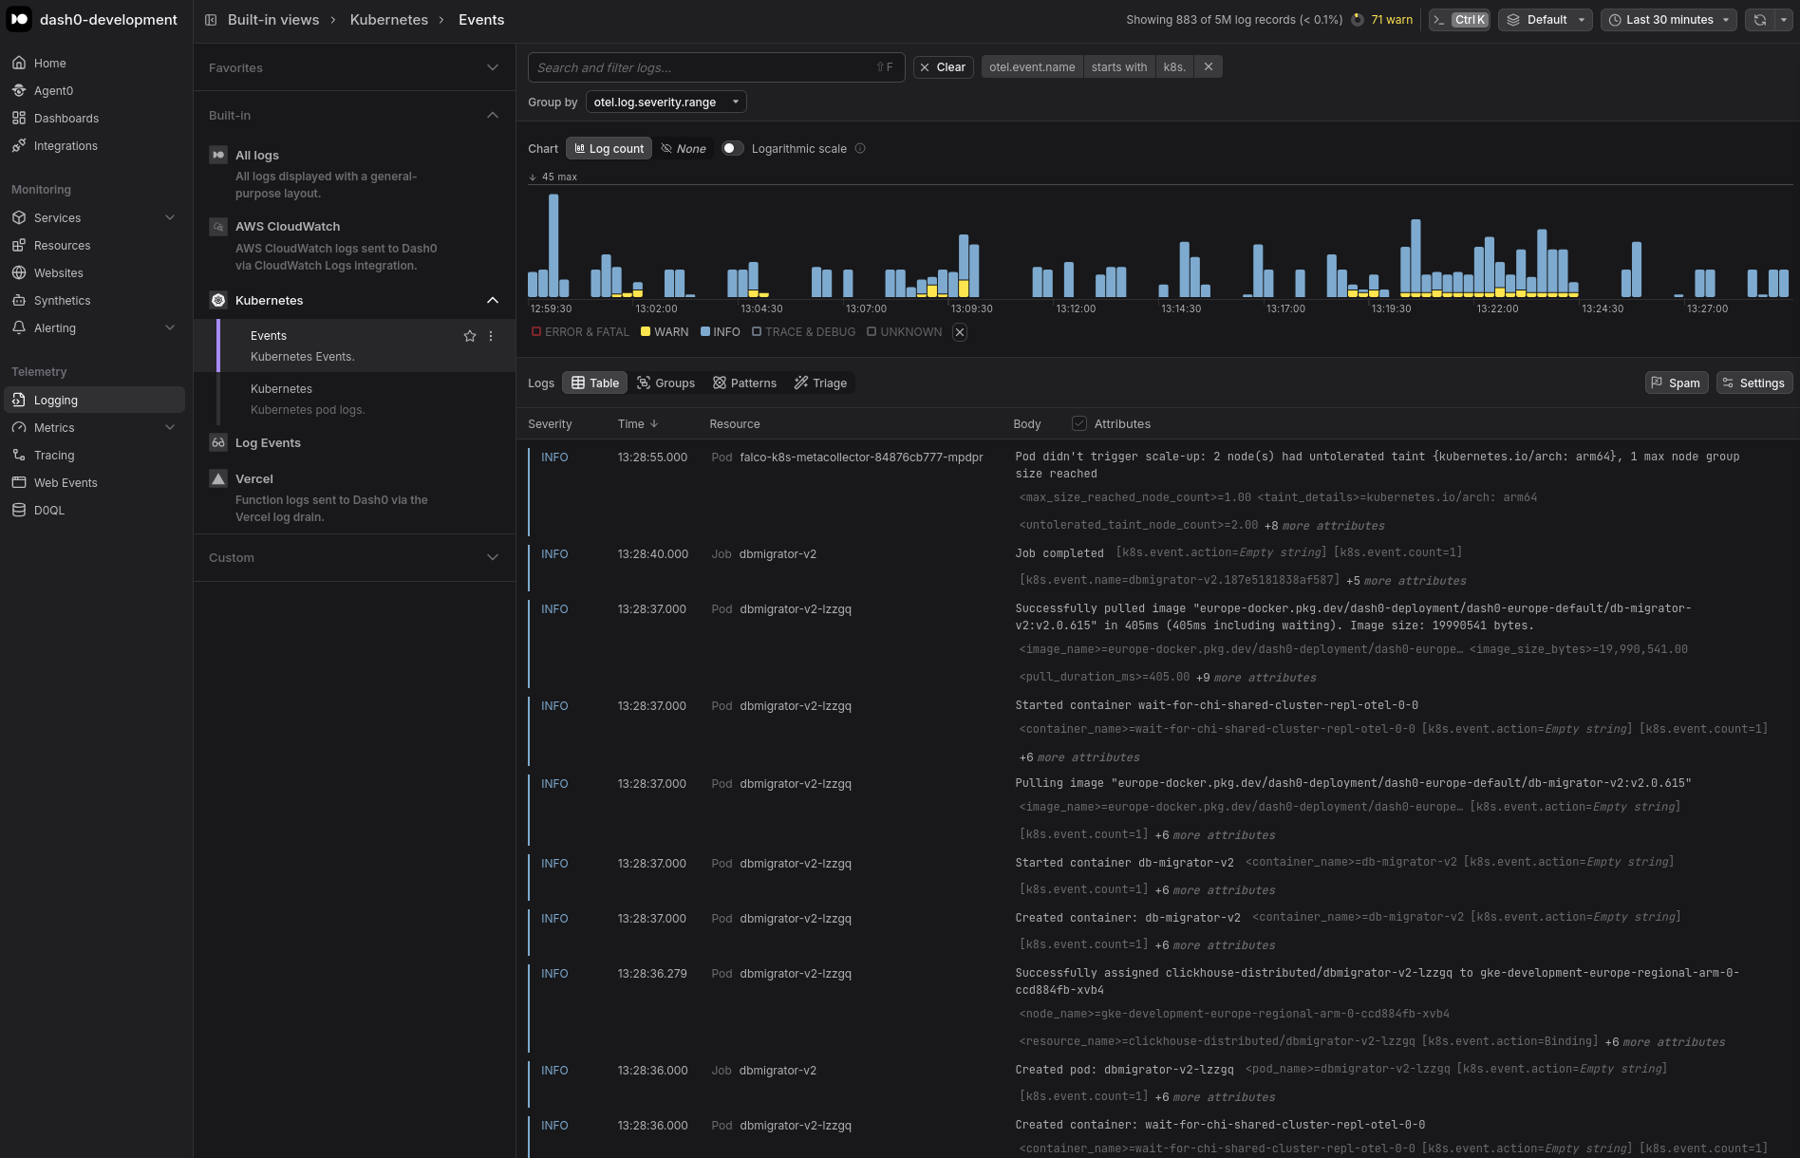Star the Events view as favorite
This screenshot has width=1800, height=1158.
(x=469, y=336)
